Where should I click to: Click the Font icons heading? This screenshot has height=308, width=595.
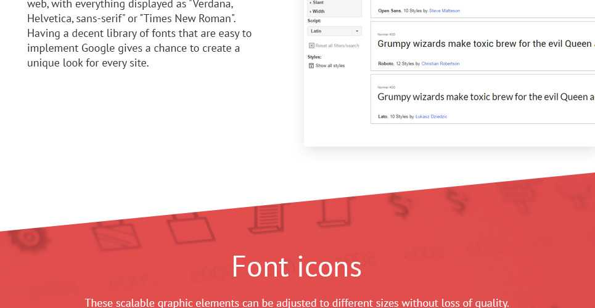(297, 266)
